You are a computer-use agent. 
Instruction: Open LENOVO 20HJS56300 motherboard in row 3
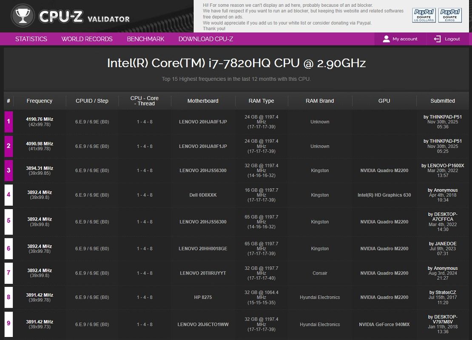pos(203,170)
